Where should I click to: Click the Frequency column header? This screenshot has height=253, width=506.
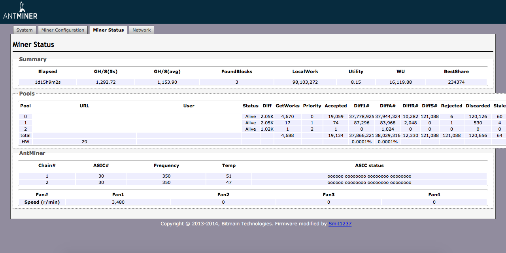click(x=166, y=165)
